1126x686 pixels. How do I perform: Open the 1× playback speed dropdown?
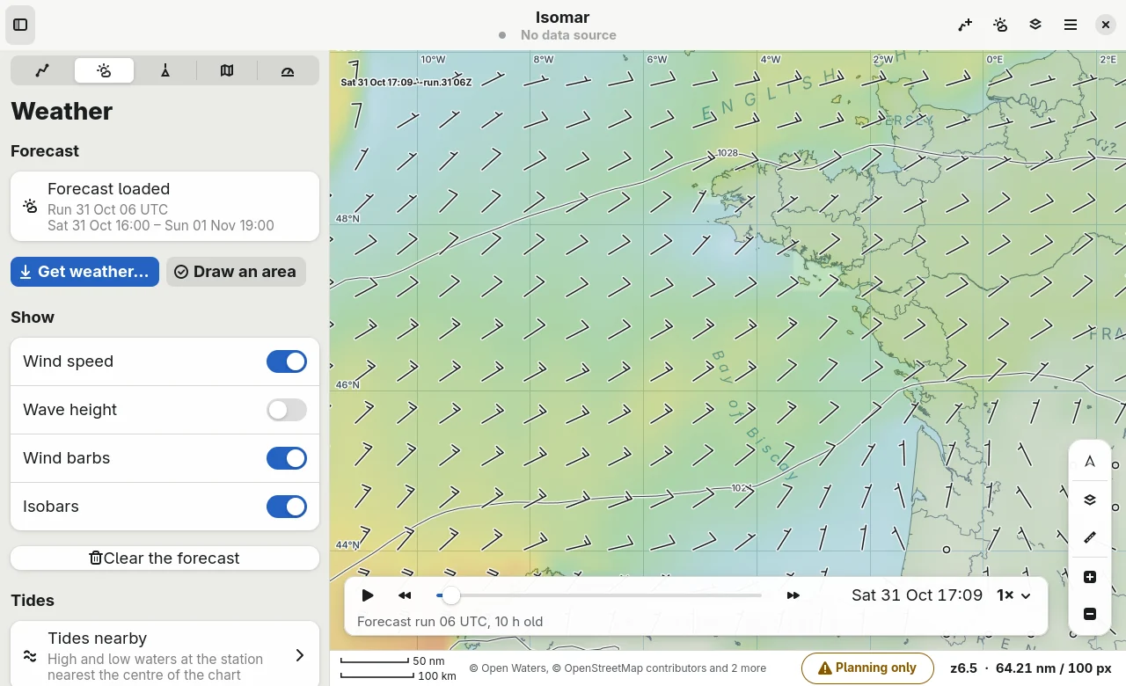click(1013, 595)
